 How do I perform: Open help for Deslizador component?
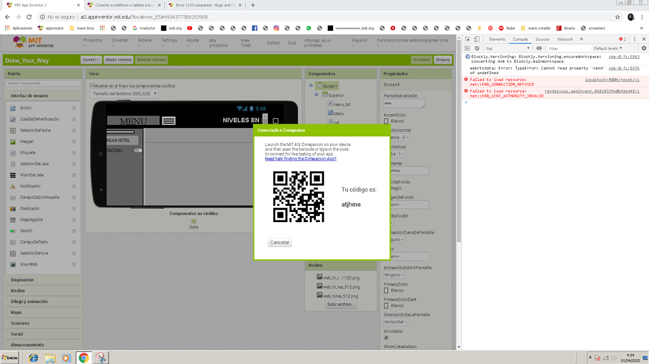(x=73, y=209)
